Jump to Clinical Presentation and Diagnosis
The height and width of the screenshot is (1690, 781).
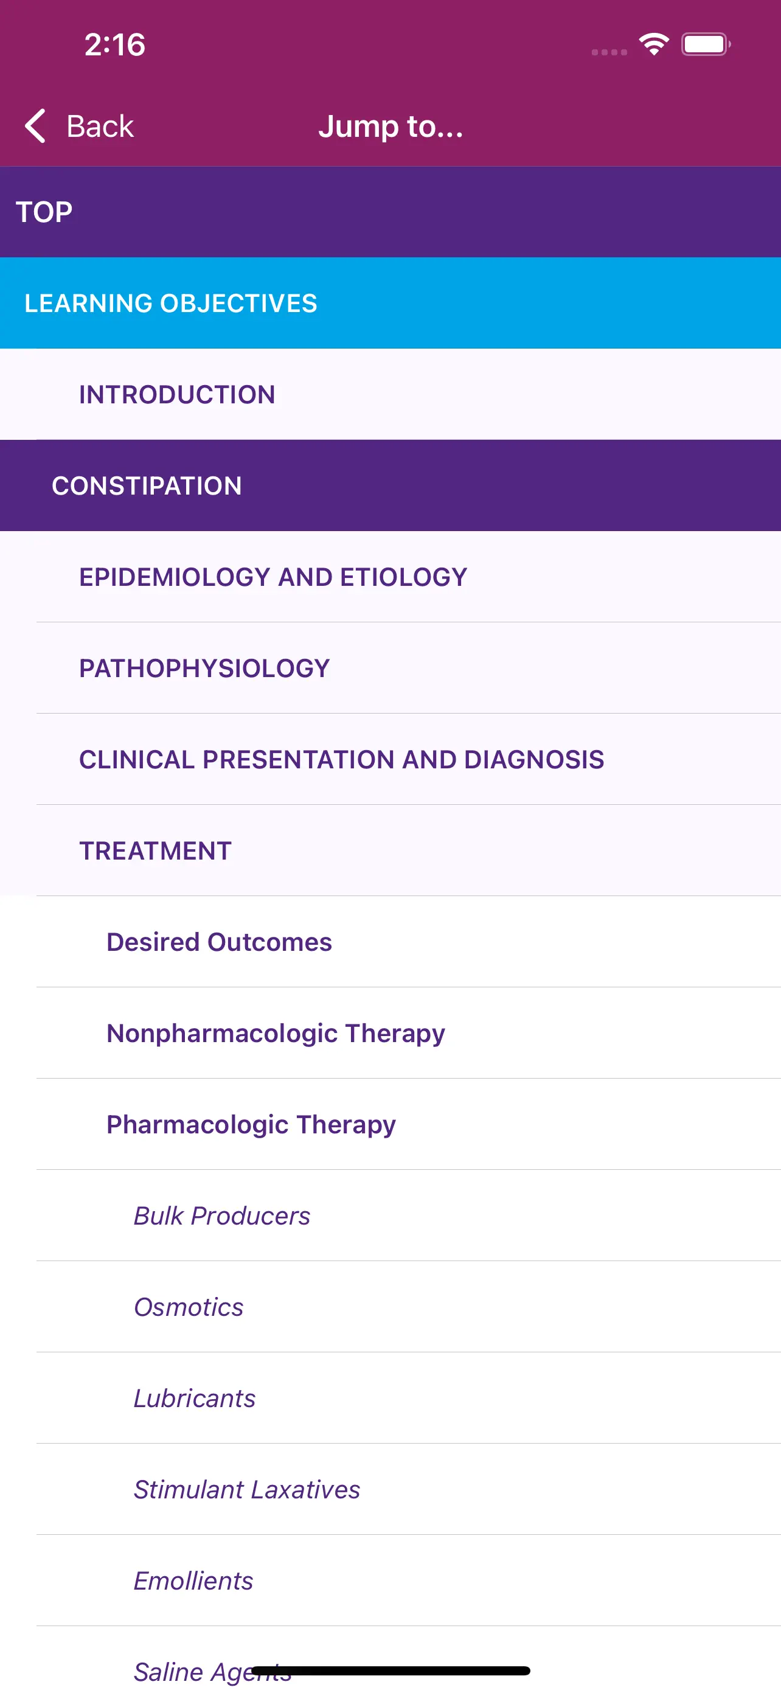click(341, 759)
